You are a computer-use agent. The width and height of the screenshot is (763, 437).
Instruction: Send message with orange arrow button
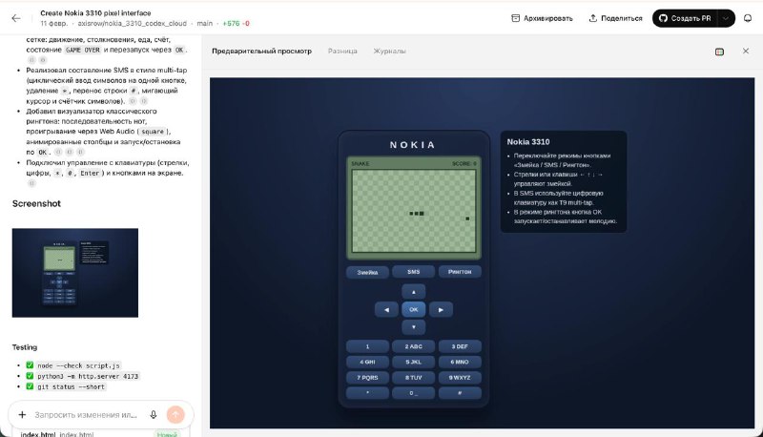[x=175, y=415]
